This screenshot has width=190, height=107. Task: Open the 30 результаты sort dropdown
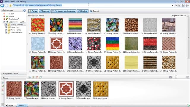click(x=185, y=15)
